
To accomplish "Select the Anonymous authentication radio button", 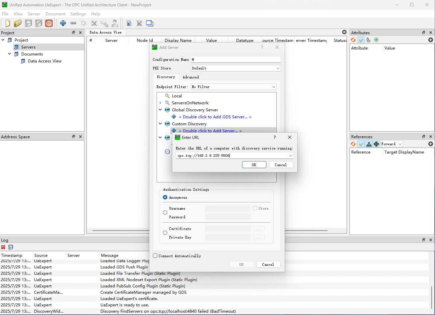I will (x=165, y=197).
